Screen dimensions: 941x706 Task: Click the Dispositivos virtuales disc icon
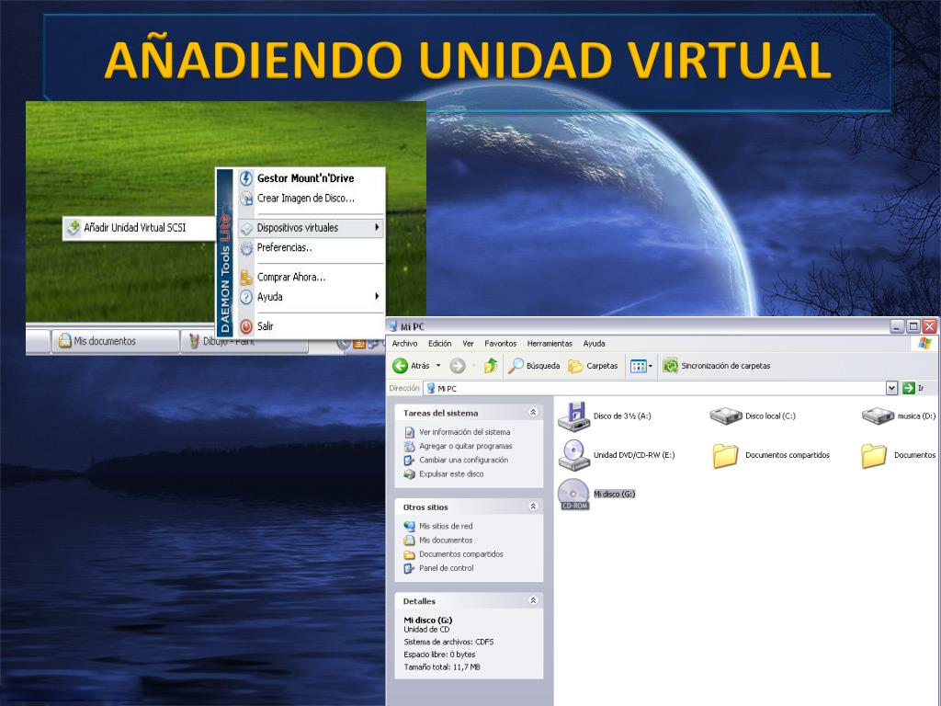(246, 228)
